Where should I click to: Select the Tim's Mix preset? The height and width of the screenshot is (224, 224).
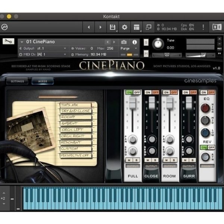coord(76,105)
